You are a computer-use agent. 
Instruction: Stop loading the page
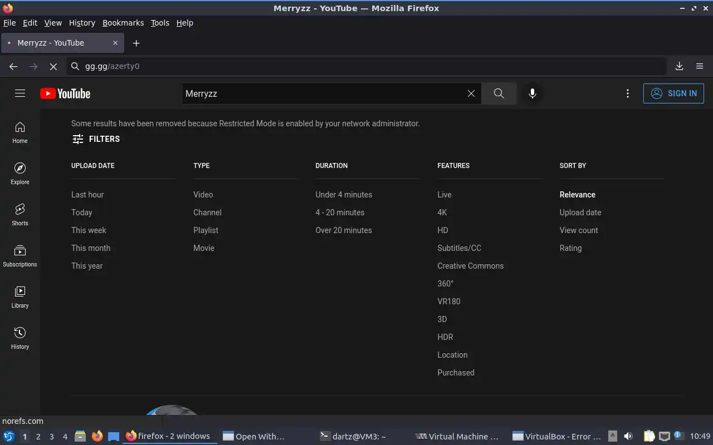(x=53, y=66)
